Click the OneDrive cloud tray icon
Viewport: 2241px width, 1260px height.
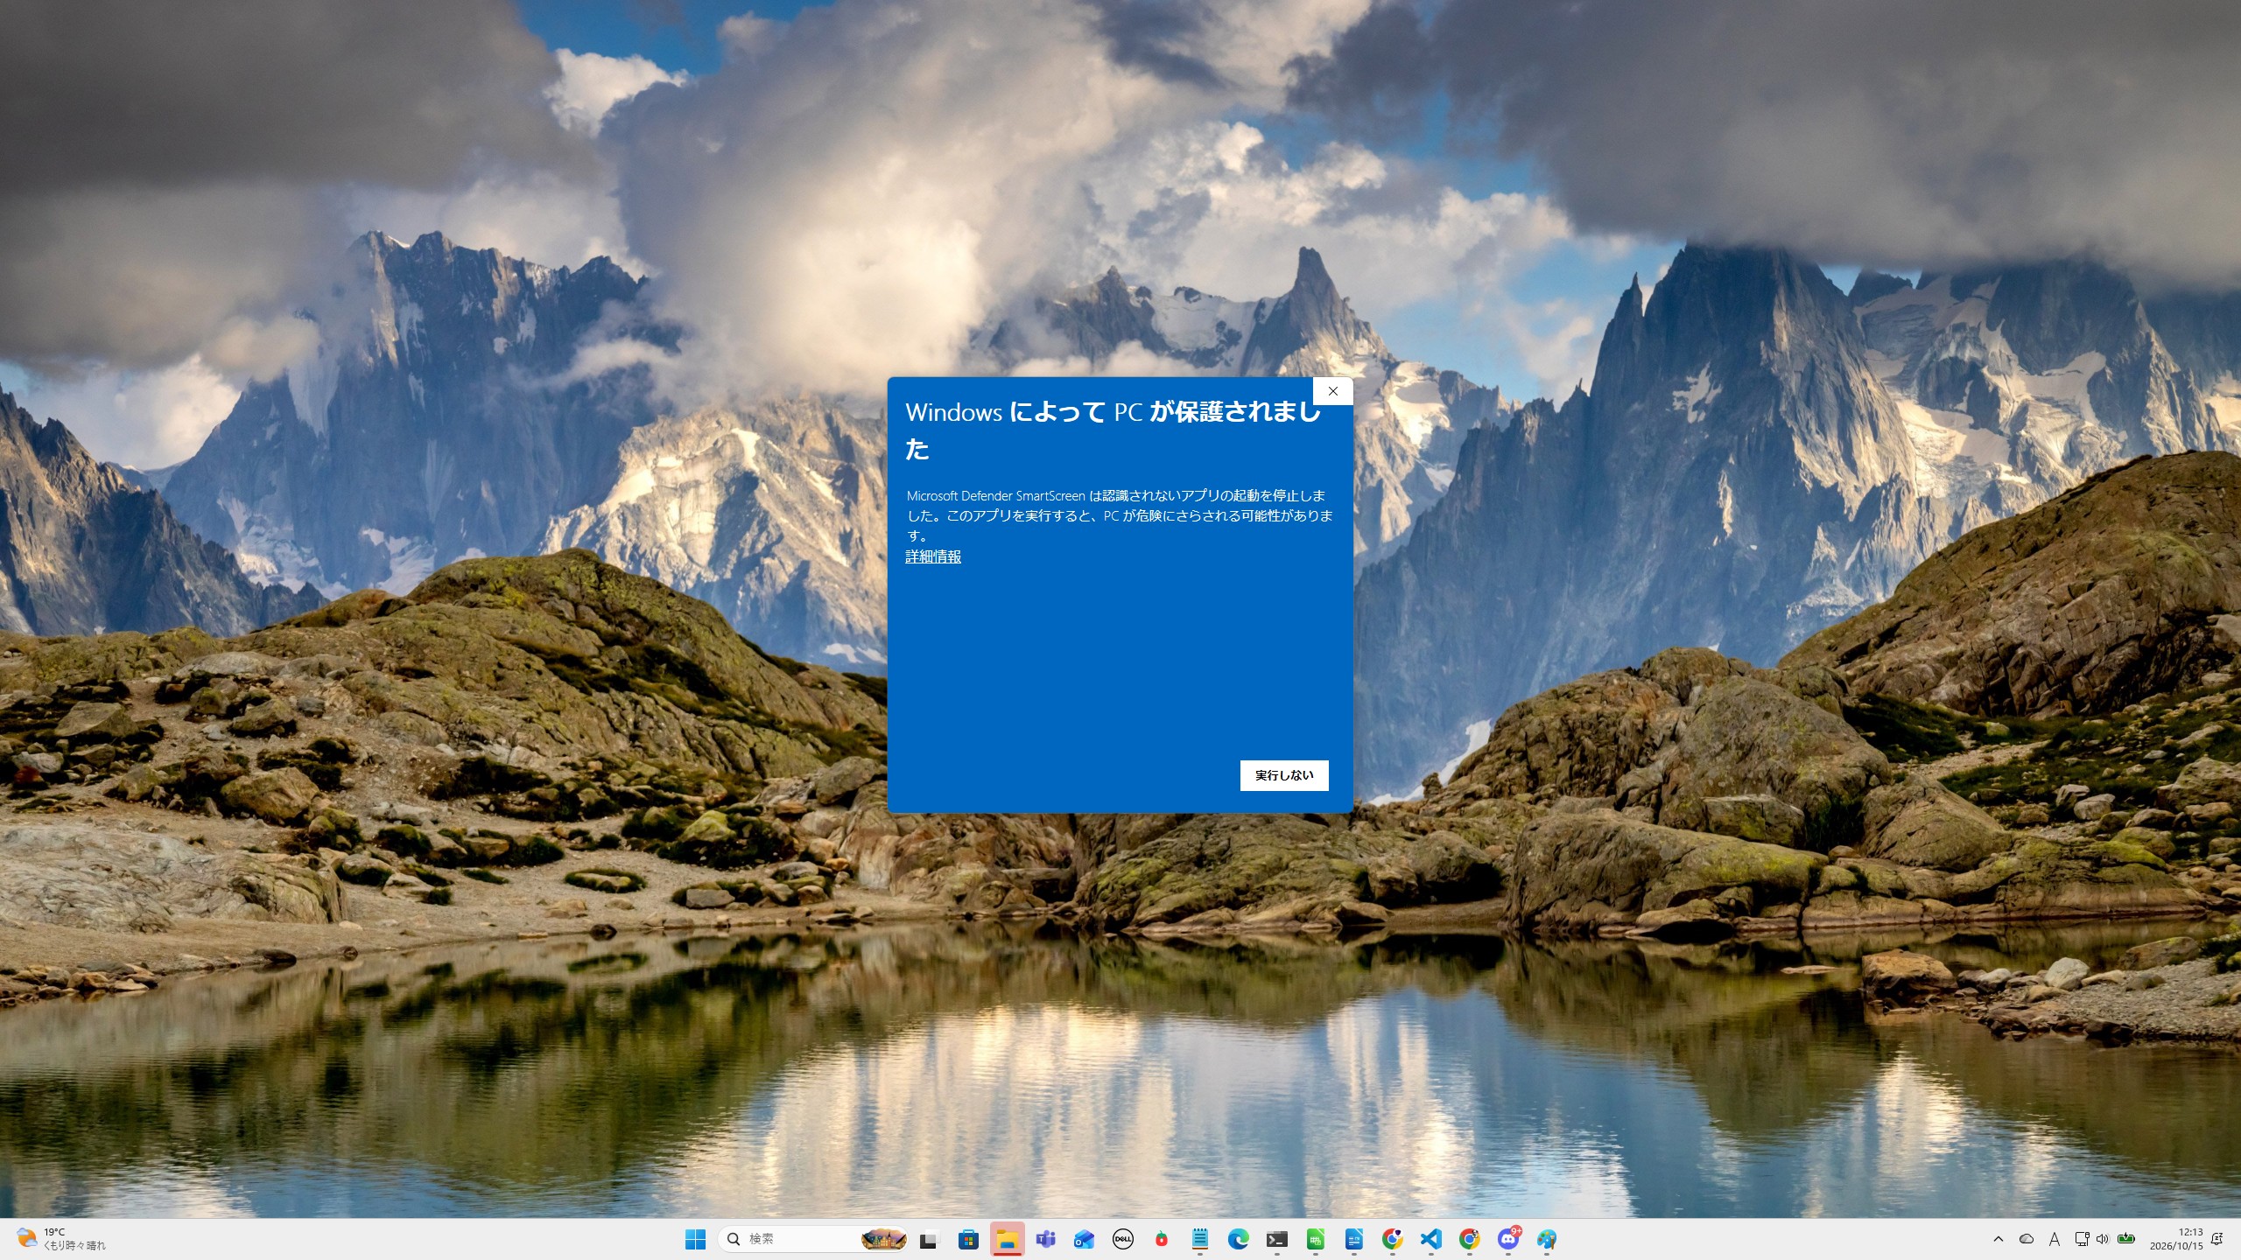click(x=2027, y=1239)
